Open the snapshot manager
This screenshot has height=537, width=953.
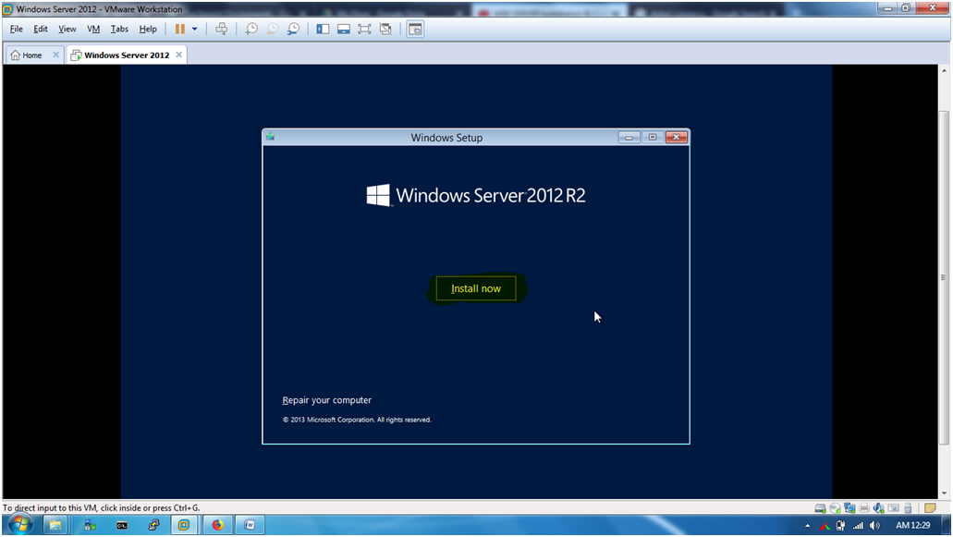coord(293,30)
